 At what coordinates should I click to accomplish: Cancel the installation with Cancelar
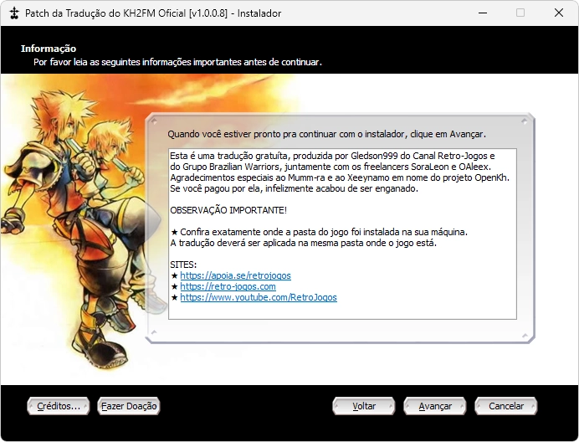tap(506, 406)
